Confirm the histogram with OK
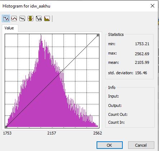 [x=109, y=145]
